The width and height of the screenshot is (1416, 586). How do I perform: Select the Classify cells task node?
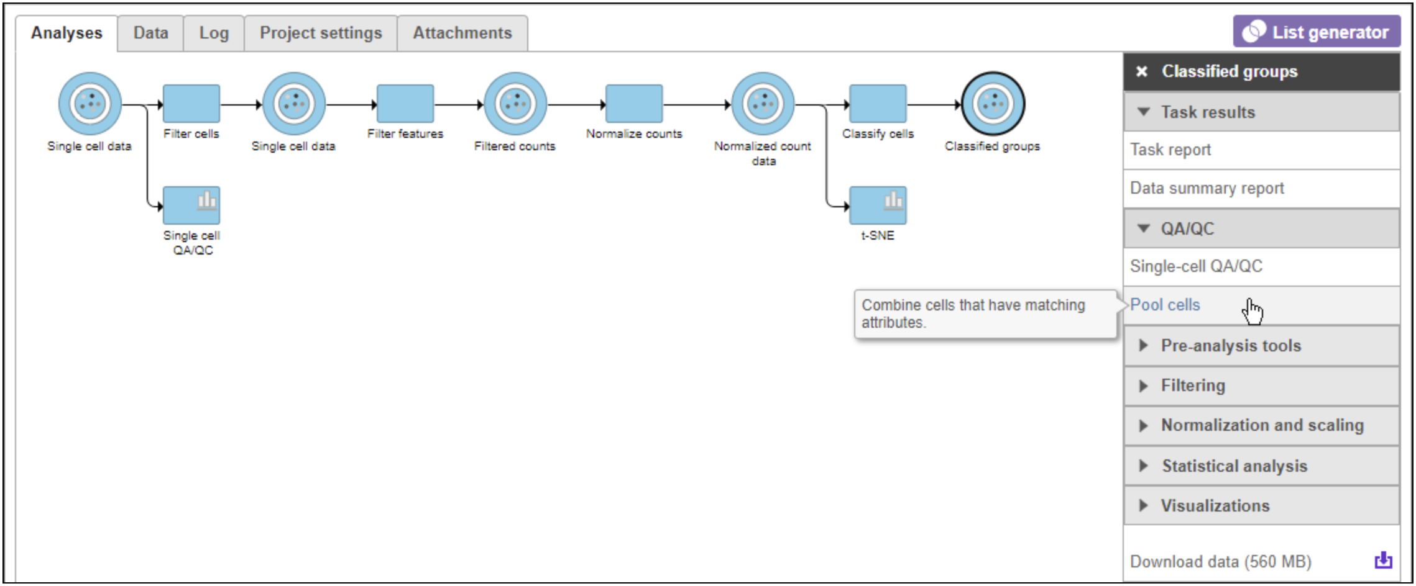pos(878,104)
